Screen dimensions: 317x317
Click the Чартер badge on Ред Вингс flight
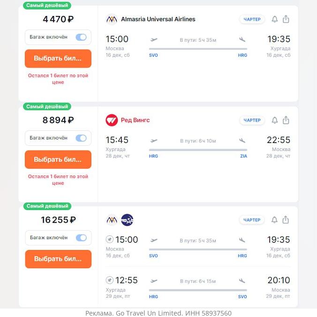click(252, 121)
